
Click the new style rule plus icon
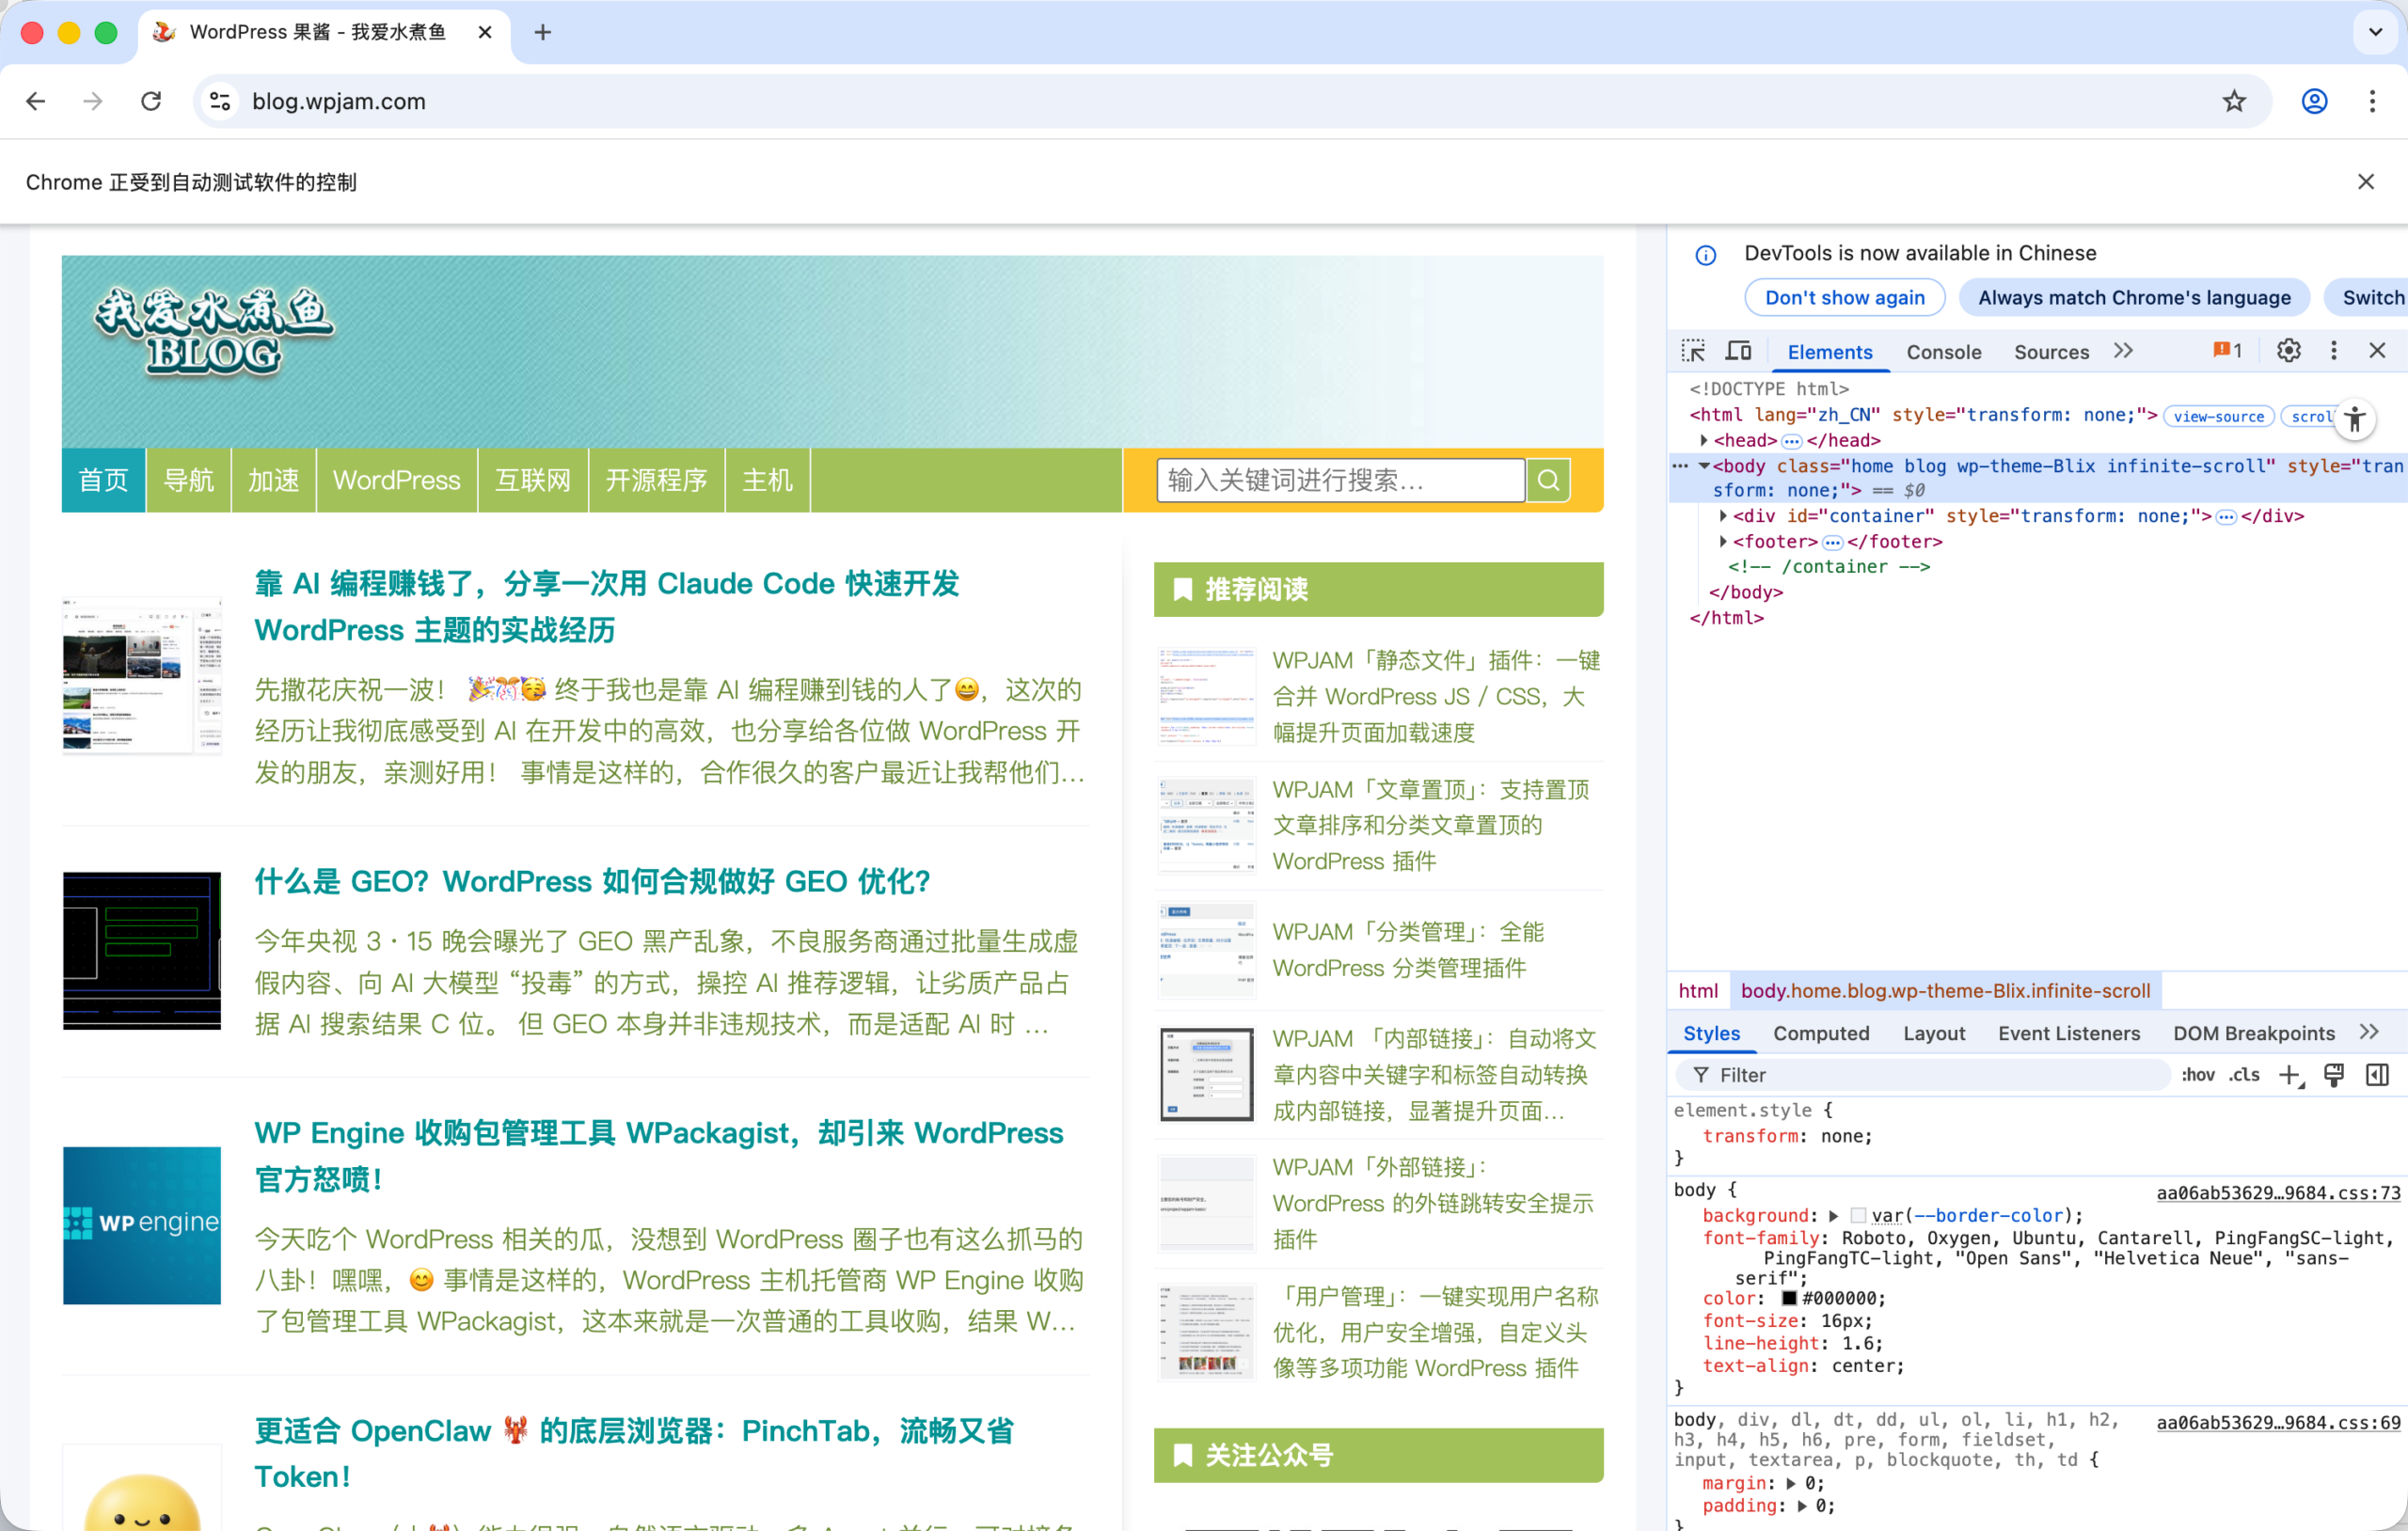coord(2291,1075)
